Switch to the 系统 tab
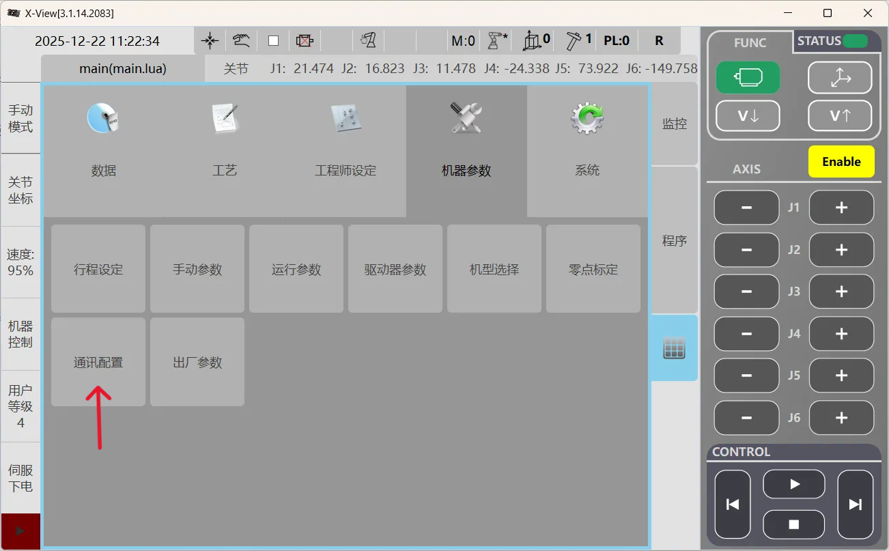 click(587, 150)
